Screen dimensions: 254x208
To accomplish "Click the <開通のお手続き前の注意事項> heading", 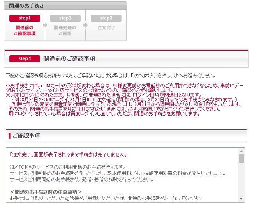I will coord(46,192).
